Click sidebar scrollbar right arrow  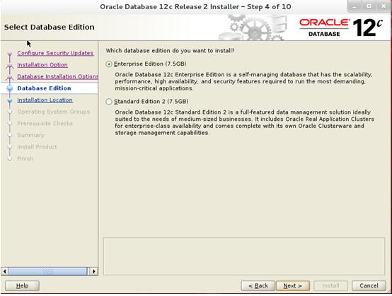pyautogui.click(x=94, y=271)
